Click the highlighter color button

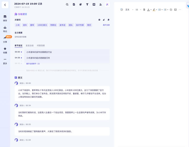pos(154,10)
